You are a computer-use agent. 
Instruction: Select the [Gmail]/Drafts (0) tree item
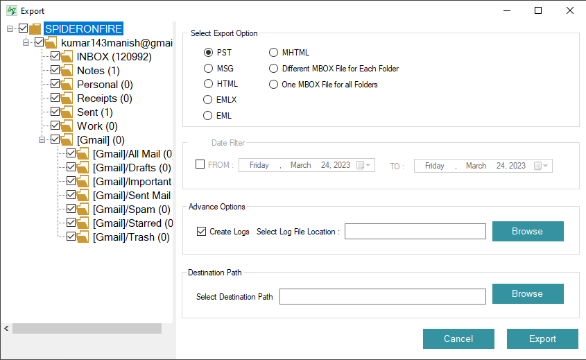(x=131, y=168)
